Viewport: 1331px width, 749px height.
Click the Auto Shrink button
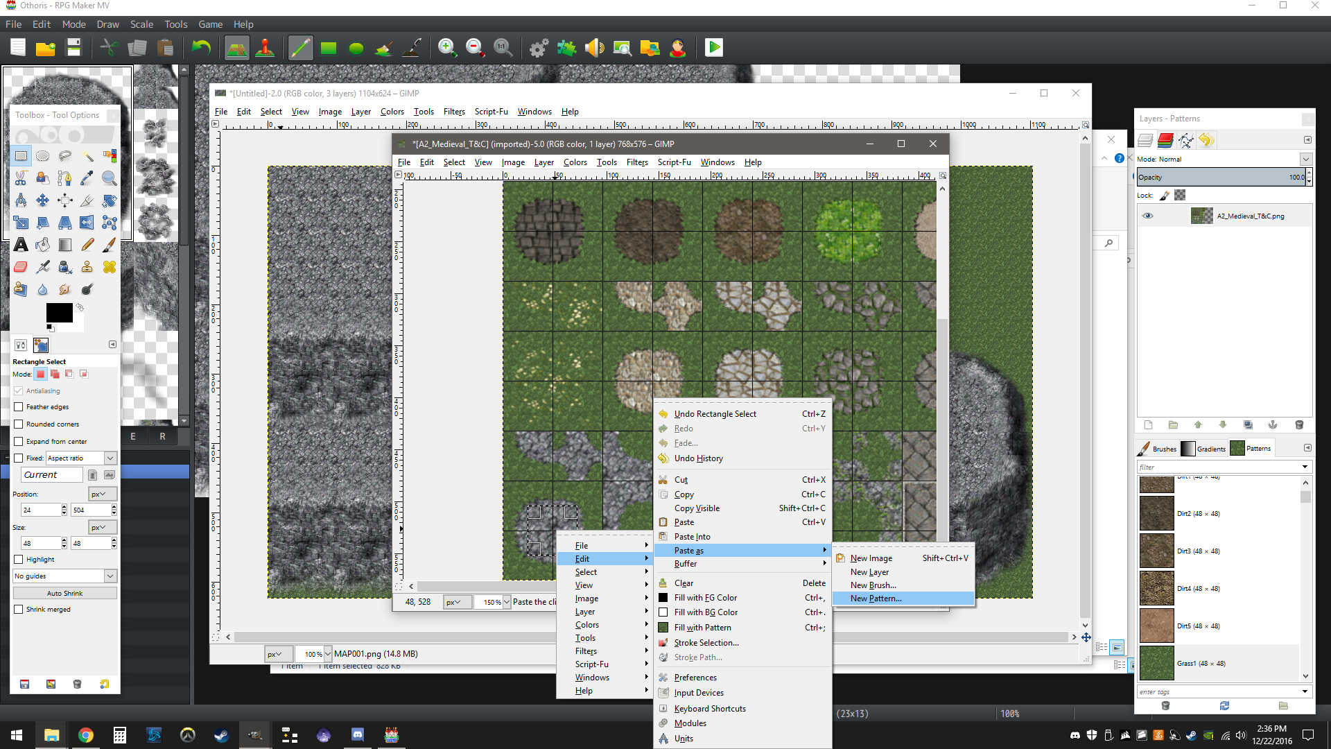click(64, 594)
